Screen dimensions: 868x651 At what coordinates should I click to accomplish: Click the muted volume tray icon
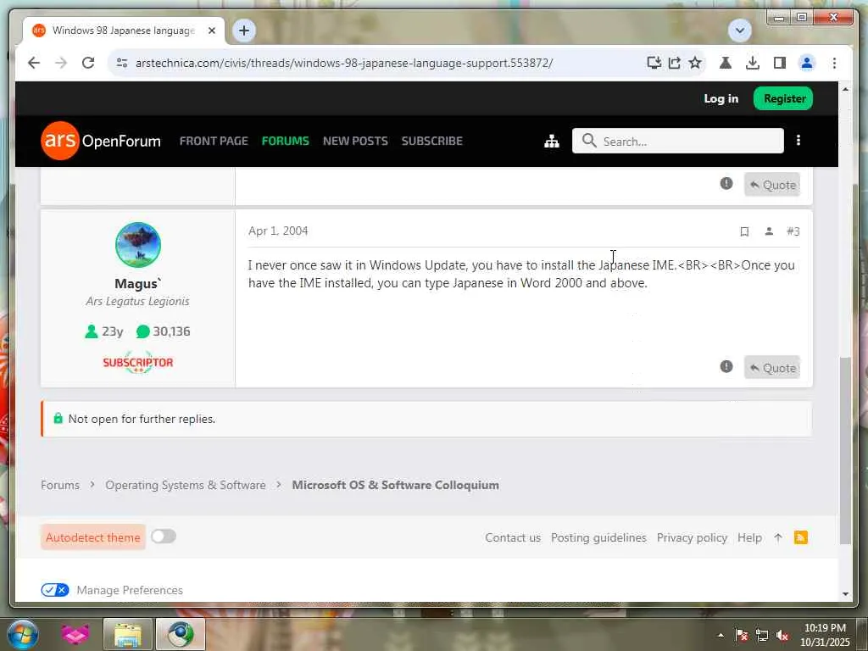782,636
